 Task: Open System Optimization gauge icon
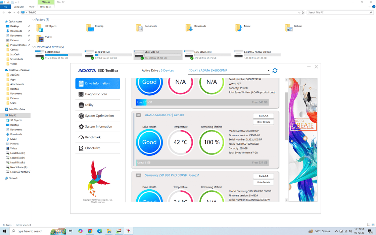pos(81,116)
